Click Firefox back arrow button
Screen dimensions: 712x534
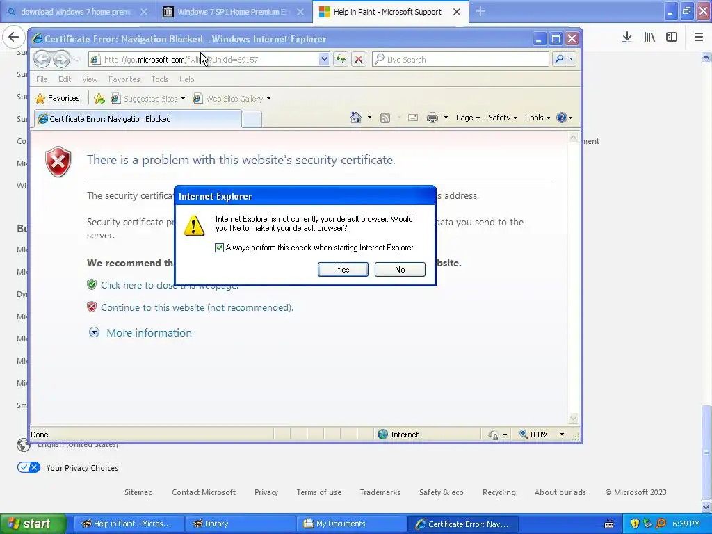pyautogui.click(x=14, y=38)
